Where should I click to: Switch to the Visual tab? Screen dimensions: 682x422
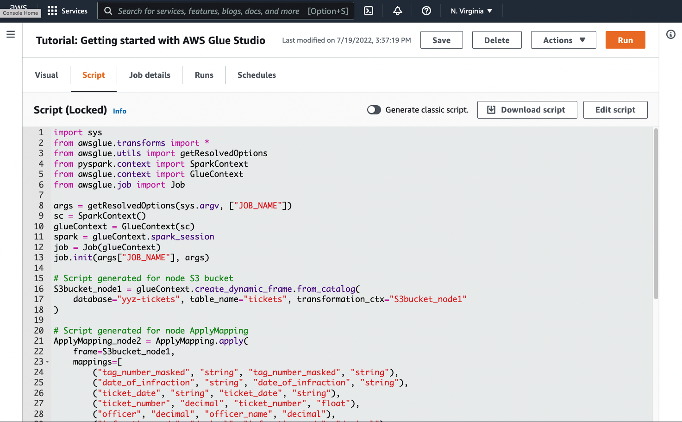click(x=46, y=75)
